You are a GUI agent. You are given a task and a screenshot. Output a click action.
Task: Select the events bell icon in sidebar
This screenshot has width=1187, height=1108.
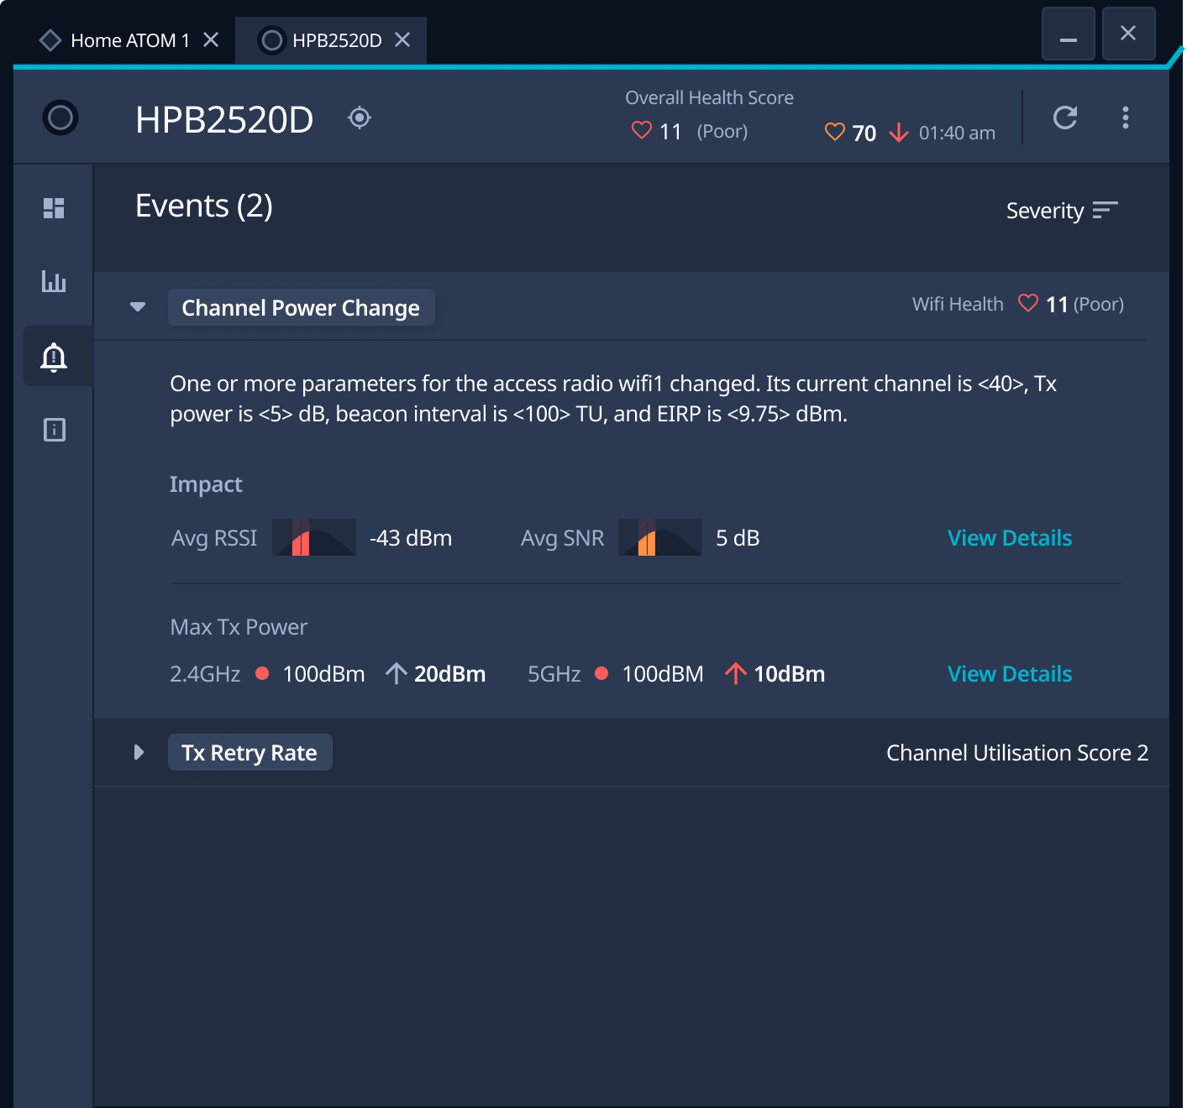tap(54, 357)
